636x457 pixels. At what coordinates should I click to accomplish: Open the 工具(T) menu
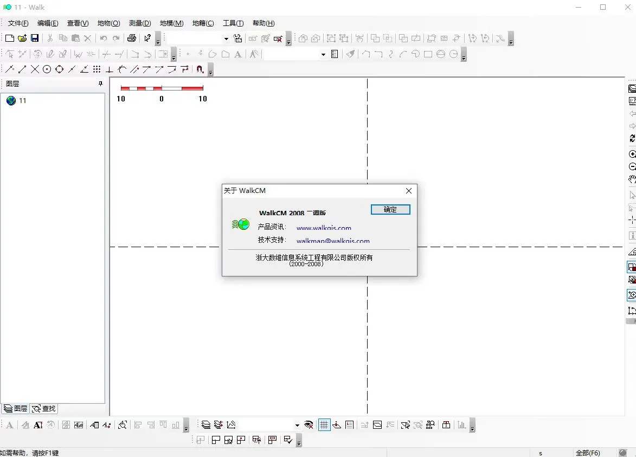point(233,23)
